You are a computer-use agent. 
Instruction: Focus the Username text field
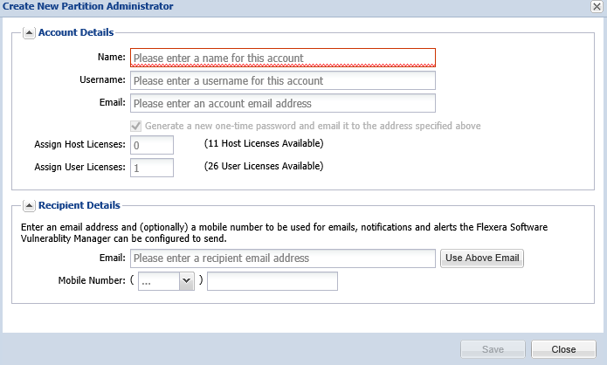282,80
